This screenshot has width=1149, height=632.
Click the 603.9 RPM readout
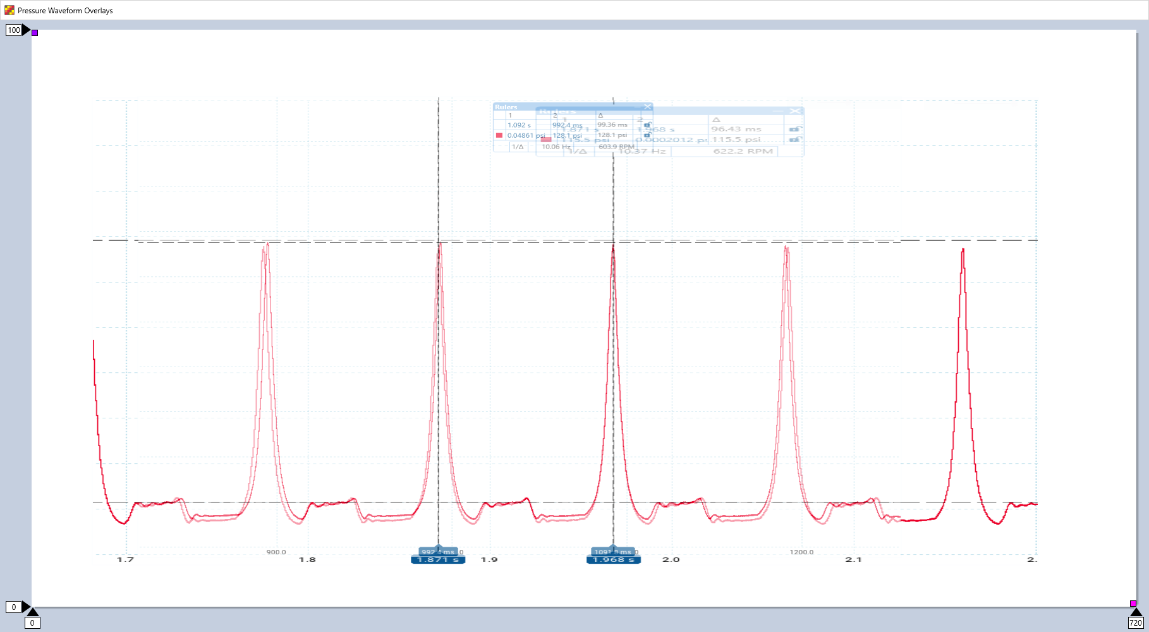click(616, 147)
